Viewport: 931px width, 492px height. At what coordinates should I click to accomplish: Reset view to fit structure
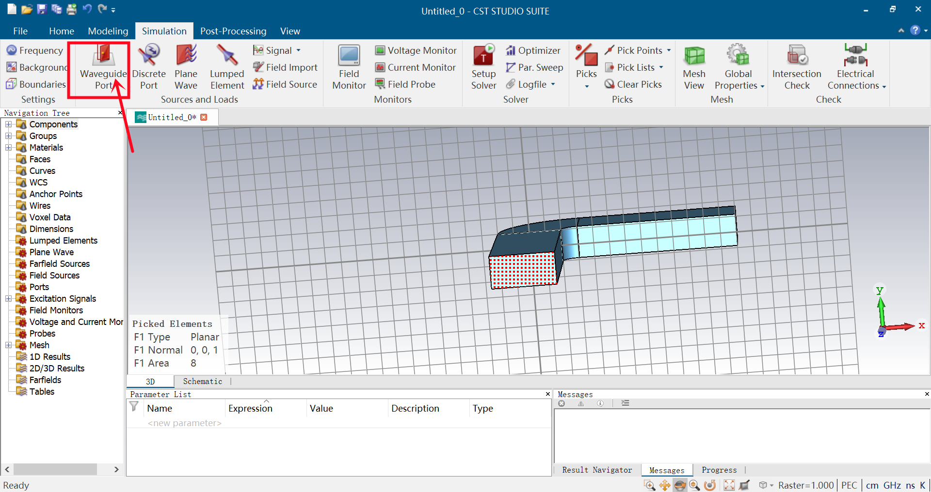coord(729,485)
